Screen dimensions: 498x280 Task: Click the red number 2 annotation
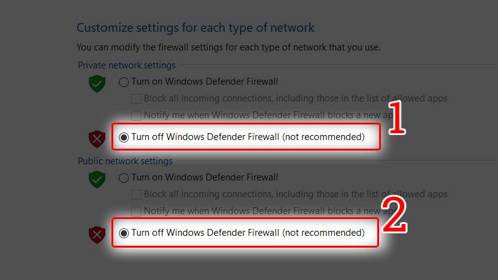tap(393, 217)
